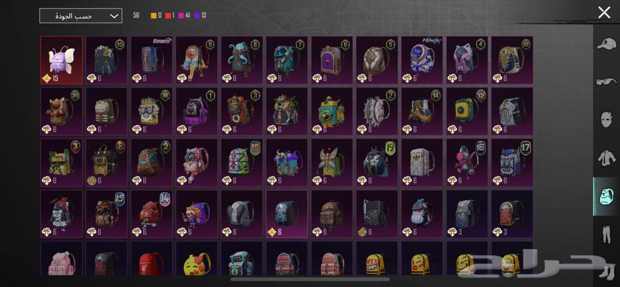Select the purple butterfly wings backpack
This screenshot has height=287, width=620.
(61, 60)
